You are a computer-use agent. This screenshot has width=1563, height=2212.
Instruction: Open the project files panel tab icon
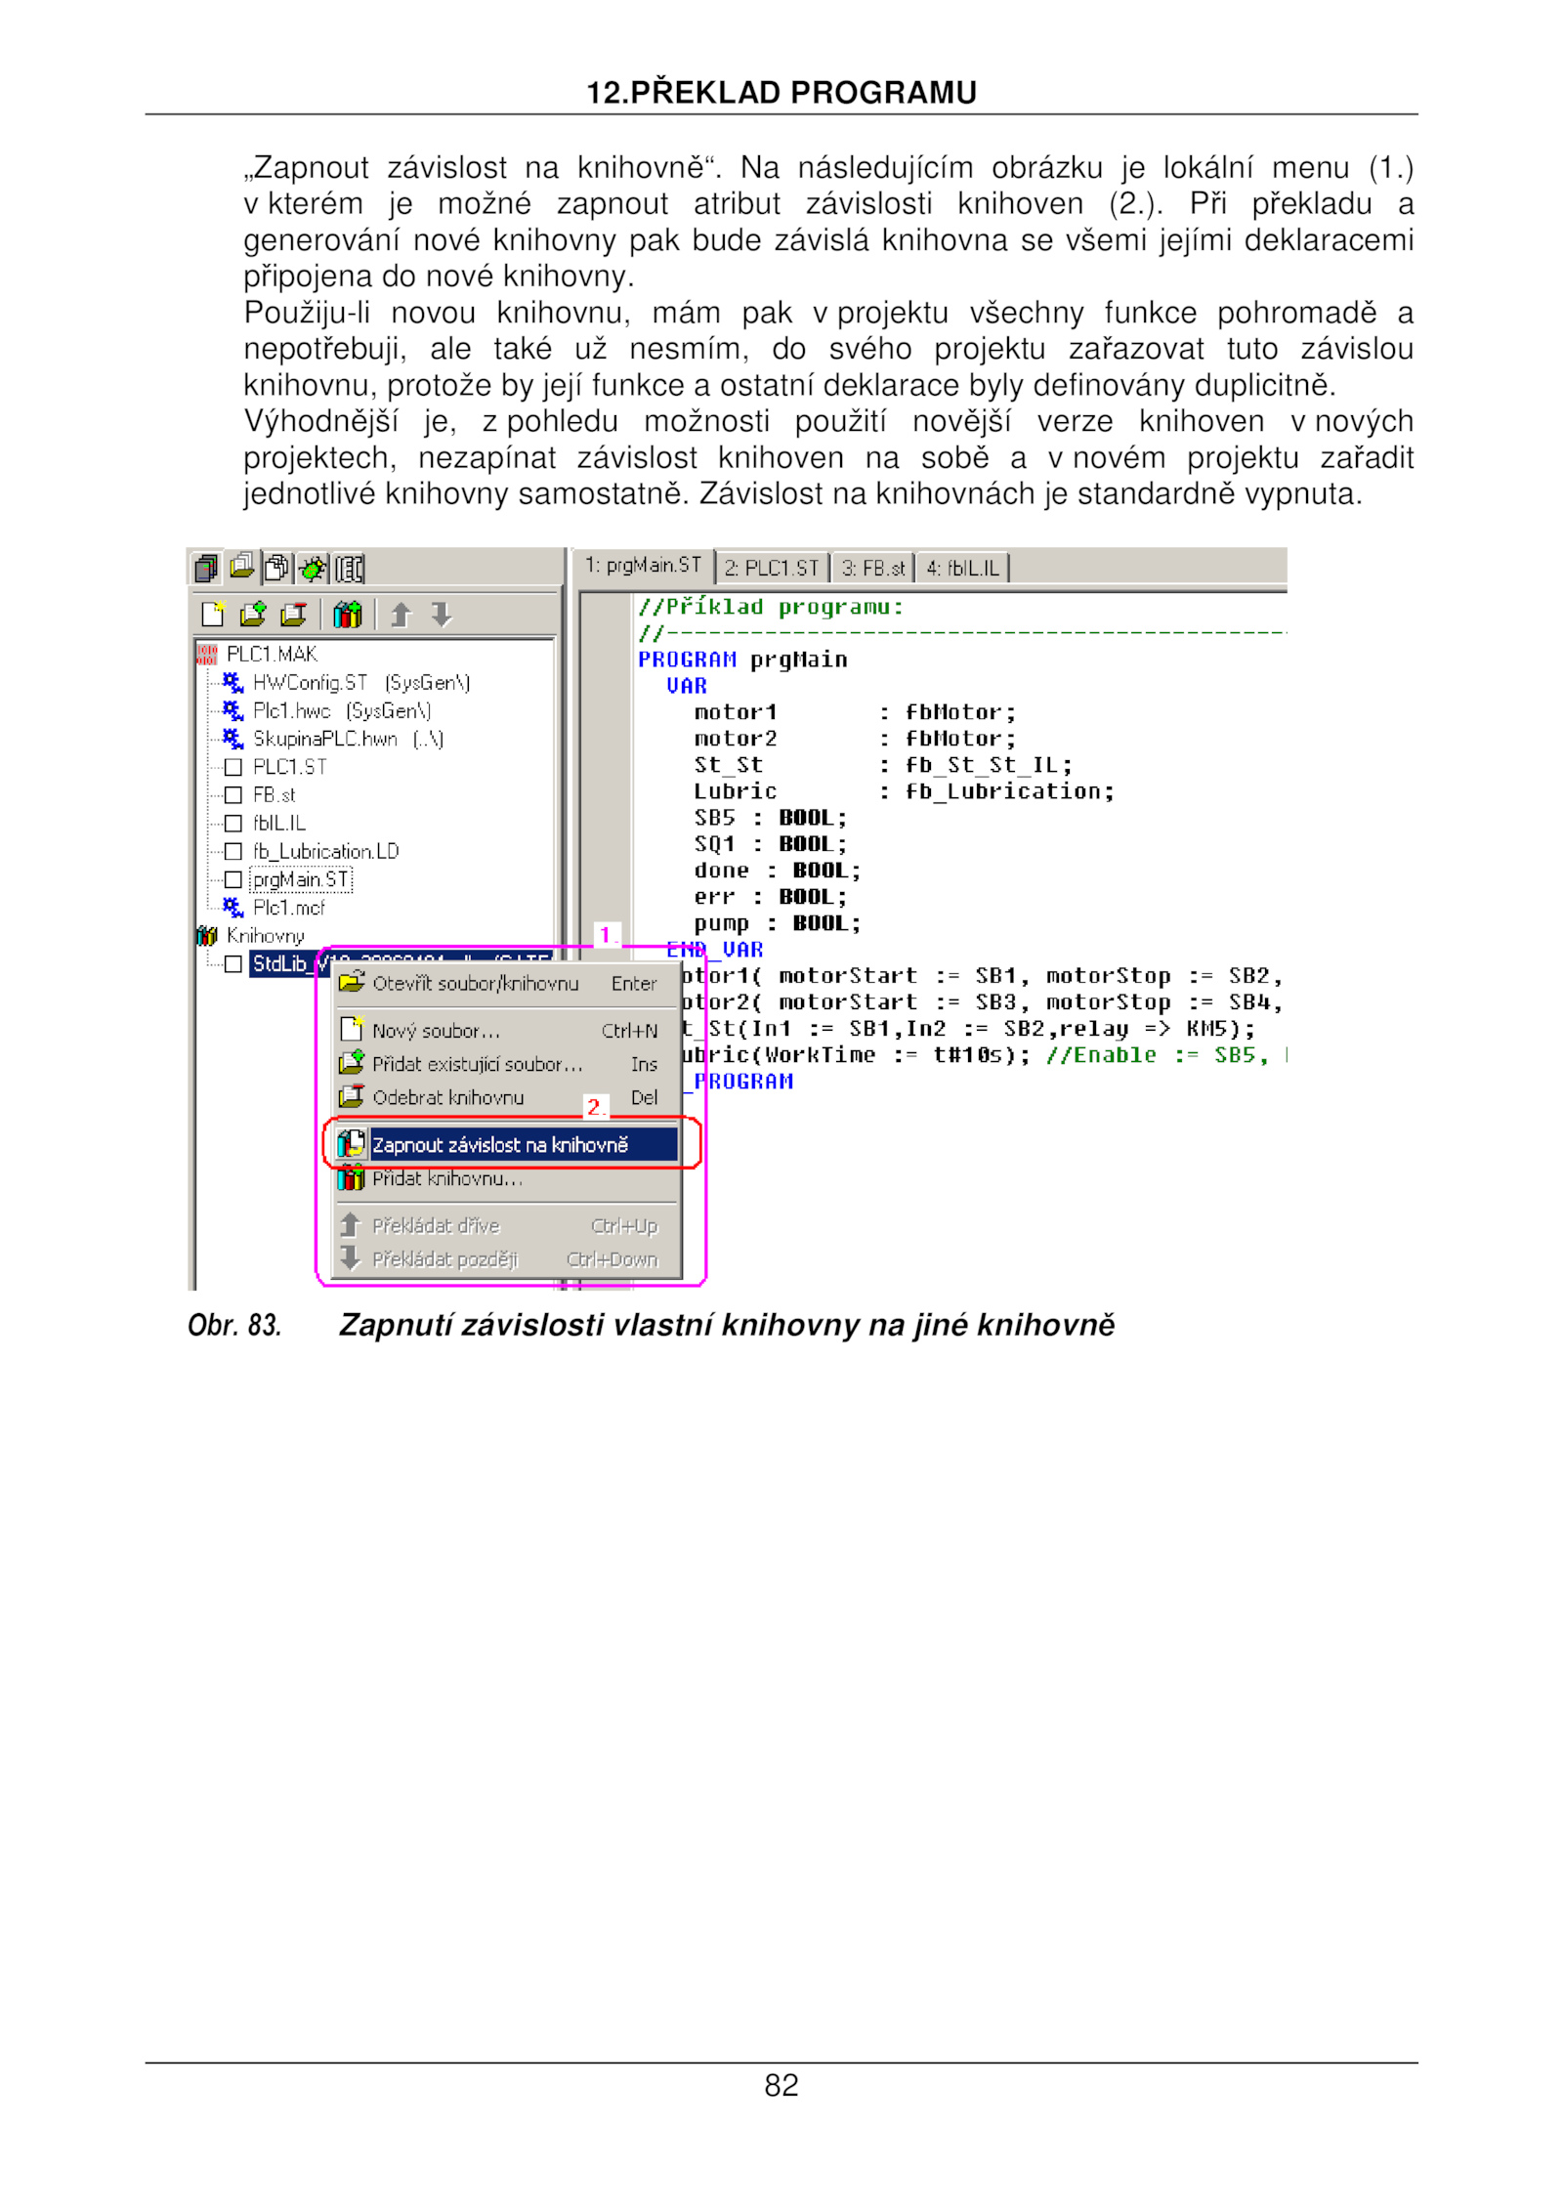205,568
